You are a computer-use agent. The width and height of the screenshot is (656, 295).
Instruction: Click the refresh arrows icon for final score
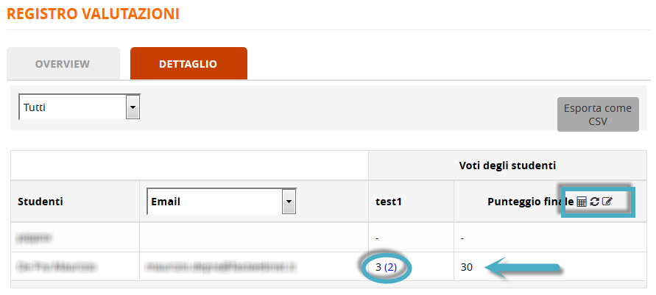coord(594,202)
